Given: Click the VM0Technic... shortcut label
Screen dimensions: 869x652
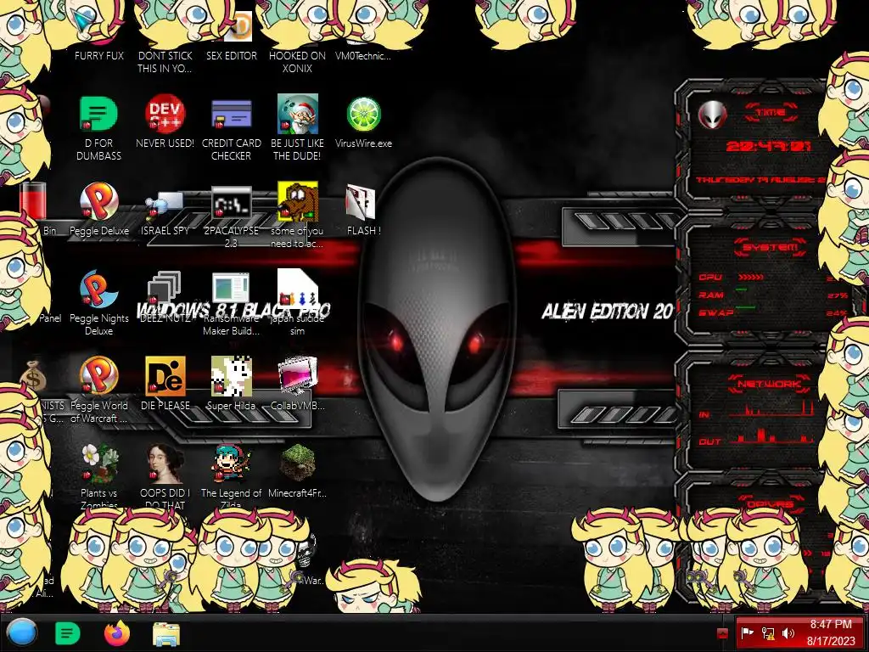Looking at the screenshot, I should tap(363, 55).
